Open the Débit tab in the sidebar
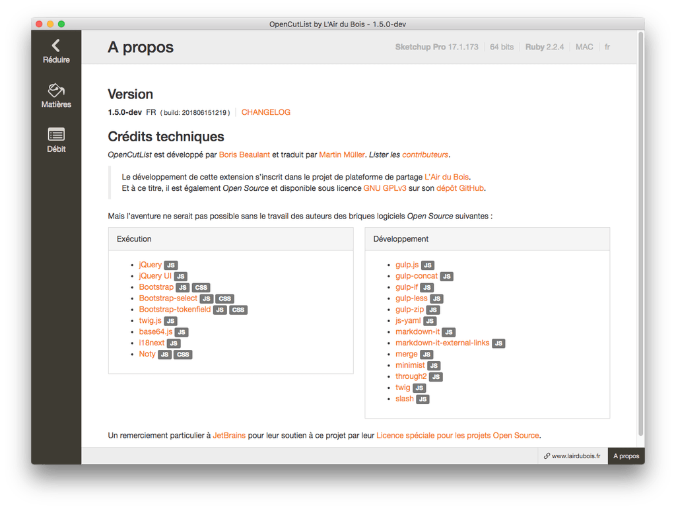This screenshot has width=676, height=509. click(x=56, y=140)
